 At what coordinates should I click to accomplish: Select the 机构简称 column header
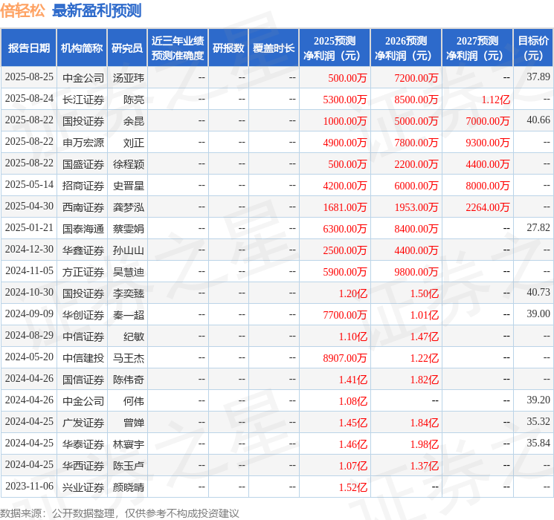(82, 48)
